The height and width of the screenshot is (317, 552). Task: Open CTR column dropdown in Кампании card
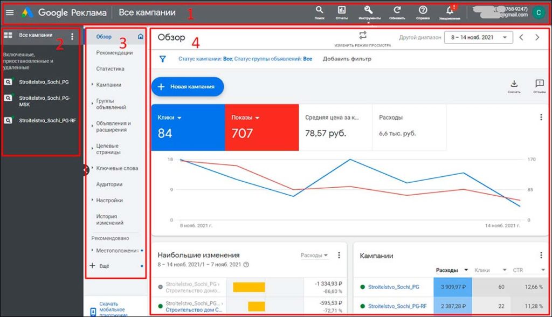[x=543, y=270]
